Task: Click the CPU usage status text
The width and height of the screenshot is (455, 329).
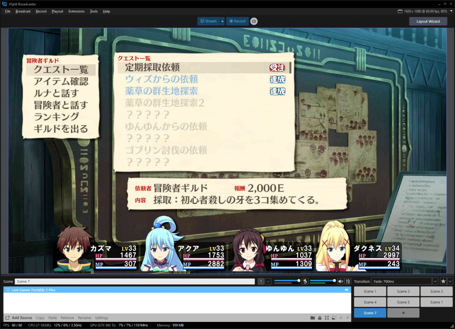Action: [55, 325]
